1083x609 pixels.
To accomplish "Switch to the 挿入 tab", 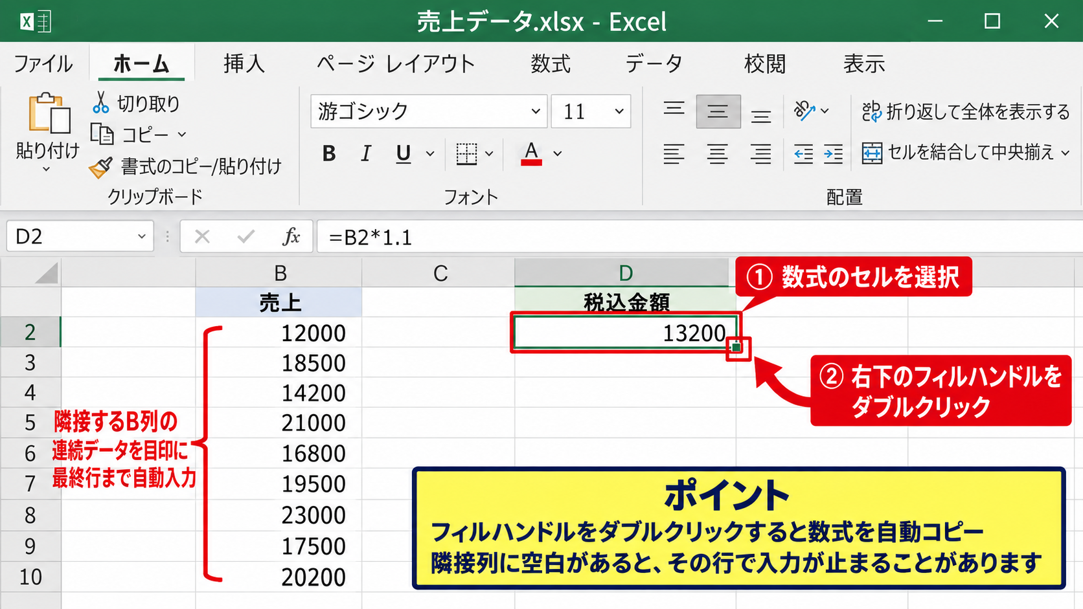I will coord(244,63).
